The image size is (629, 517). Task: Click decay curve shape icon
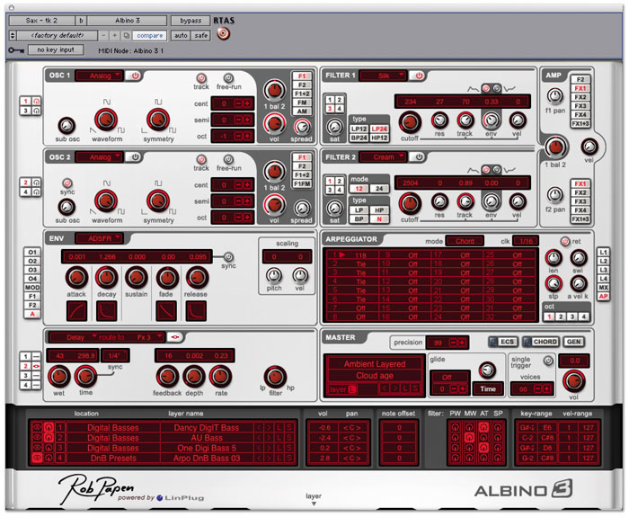pyautogui.click(x=107, y=311)
